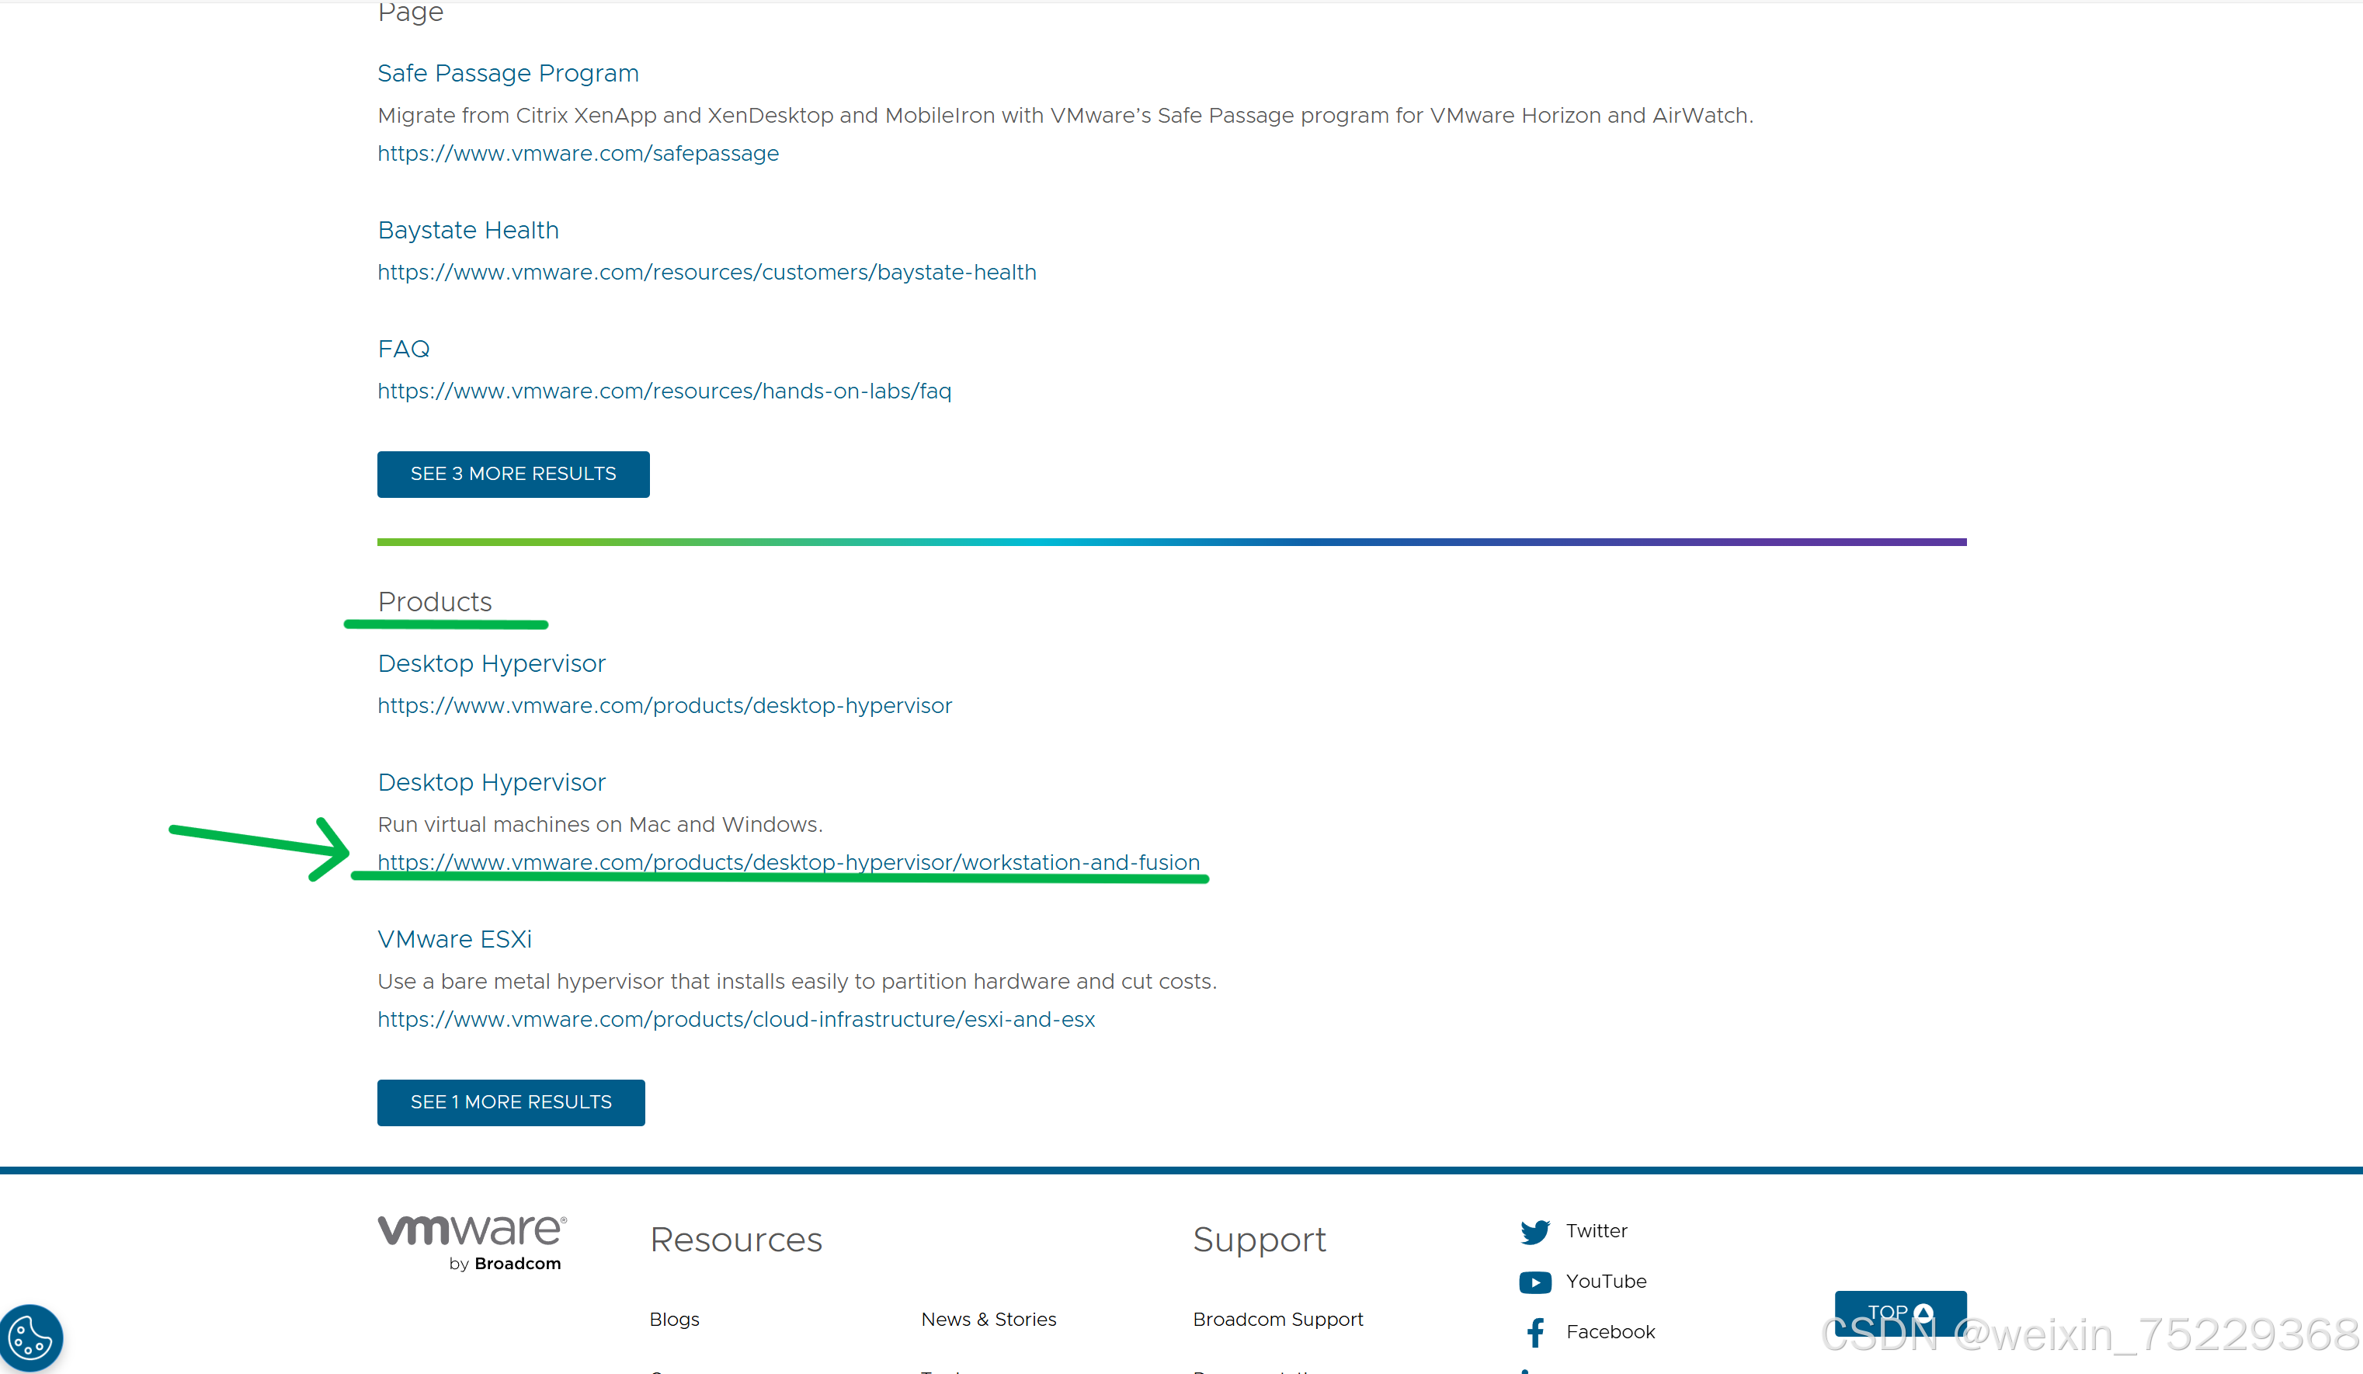This screenshot has width=2363, height=1374.
Task: Click the hands-on-labs faq URL
Action: pos(664,391)
